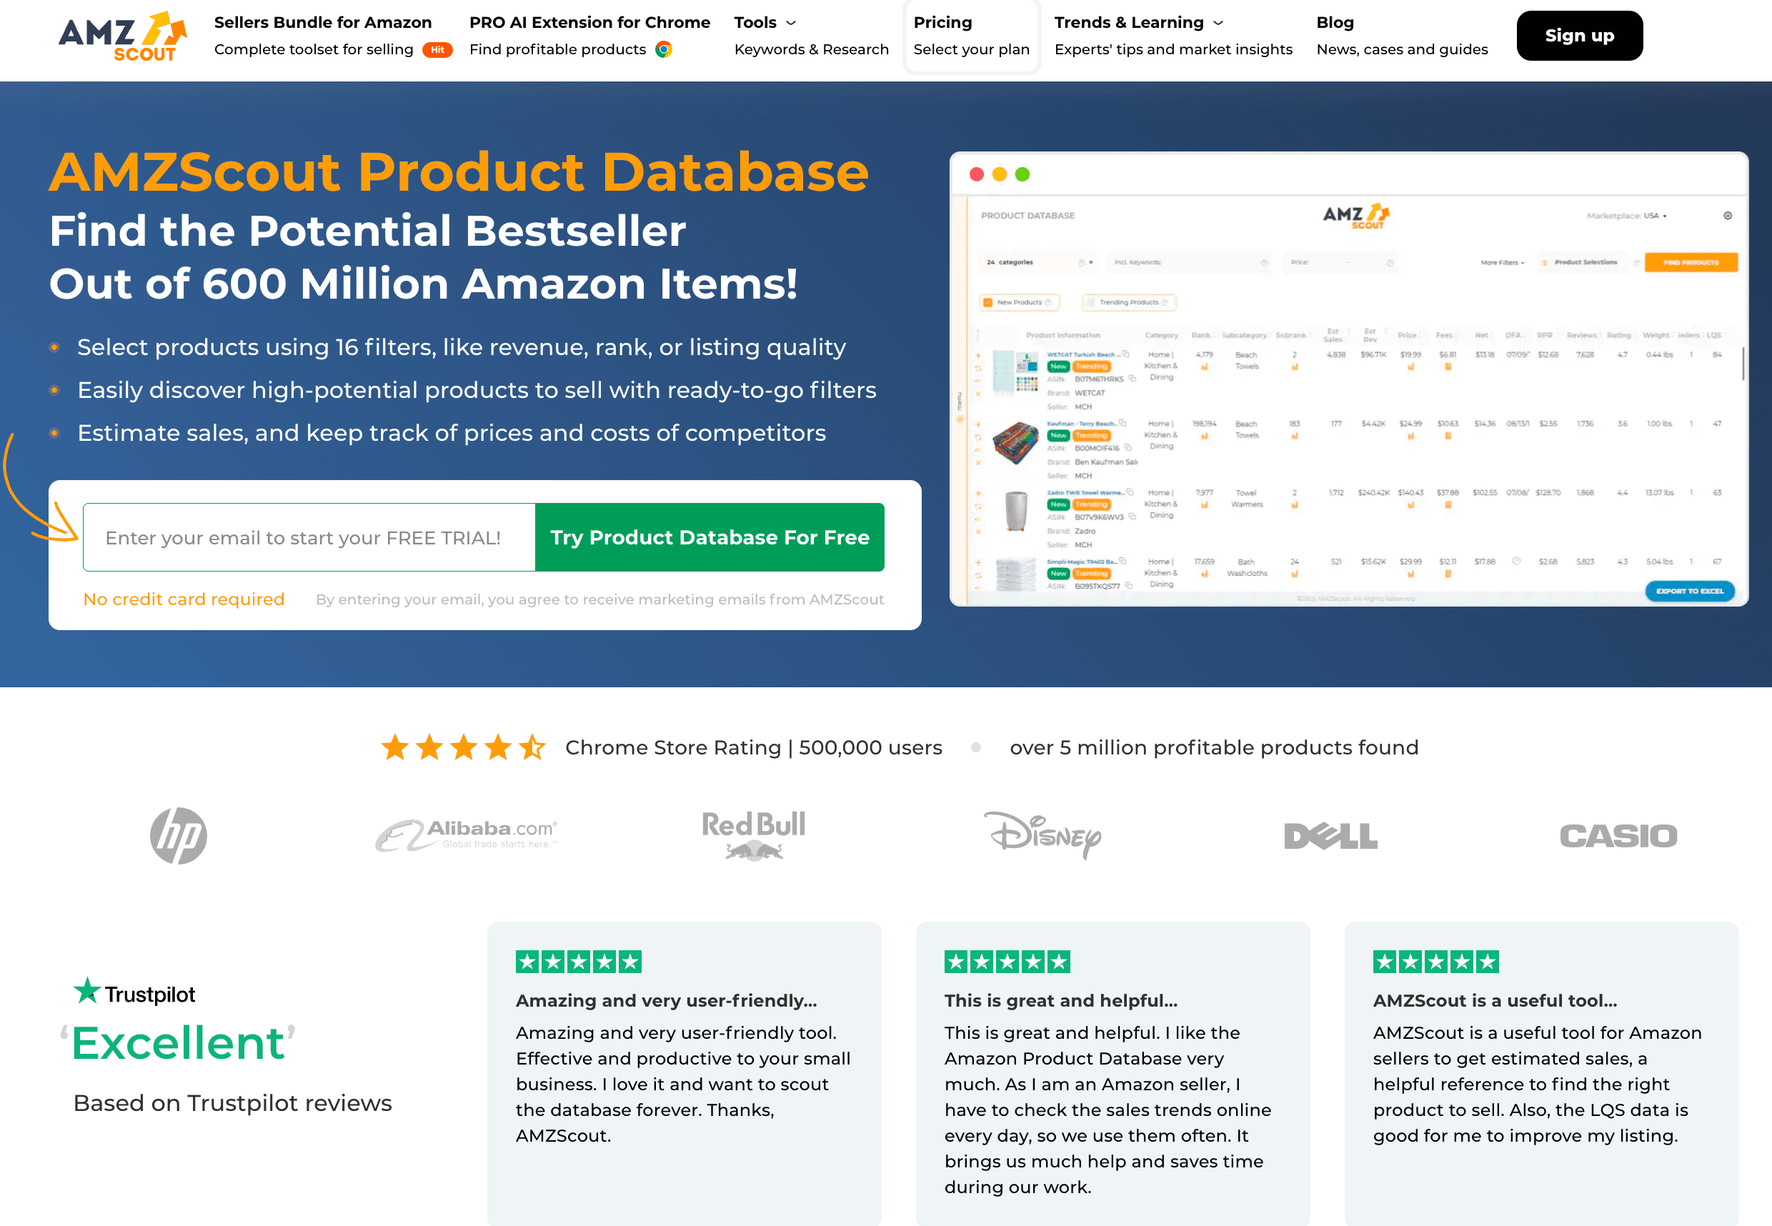
Task: Click the Trustpilot logo
Action: (x=134, y=992)
